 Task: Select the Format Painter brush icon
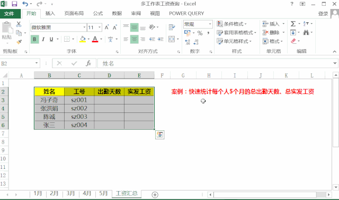pos(19,42)
